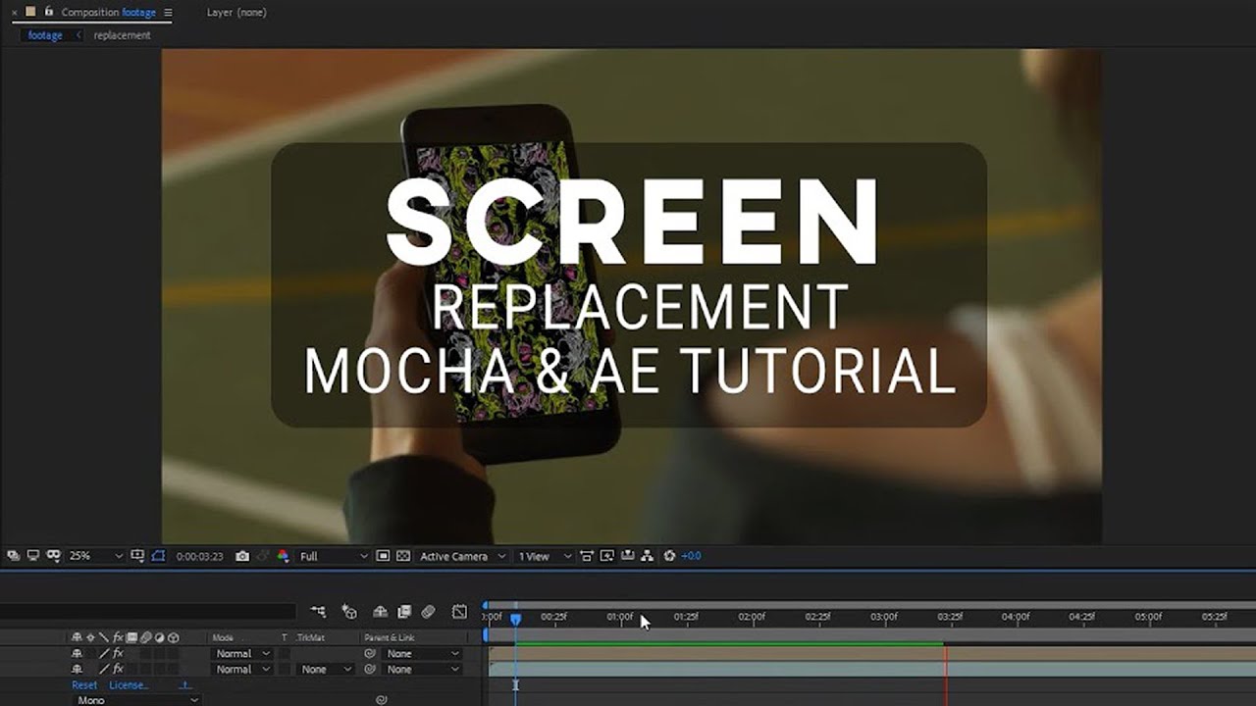Click the 04:00f mark on time ruler
This screenshot has height=706, width=1256.
(1016, 618)
